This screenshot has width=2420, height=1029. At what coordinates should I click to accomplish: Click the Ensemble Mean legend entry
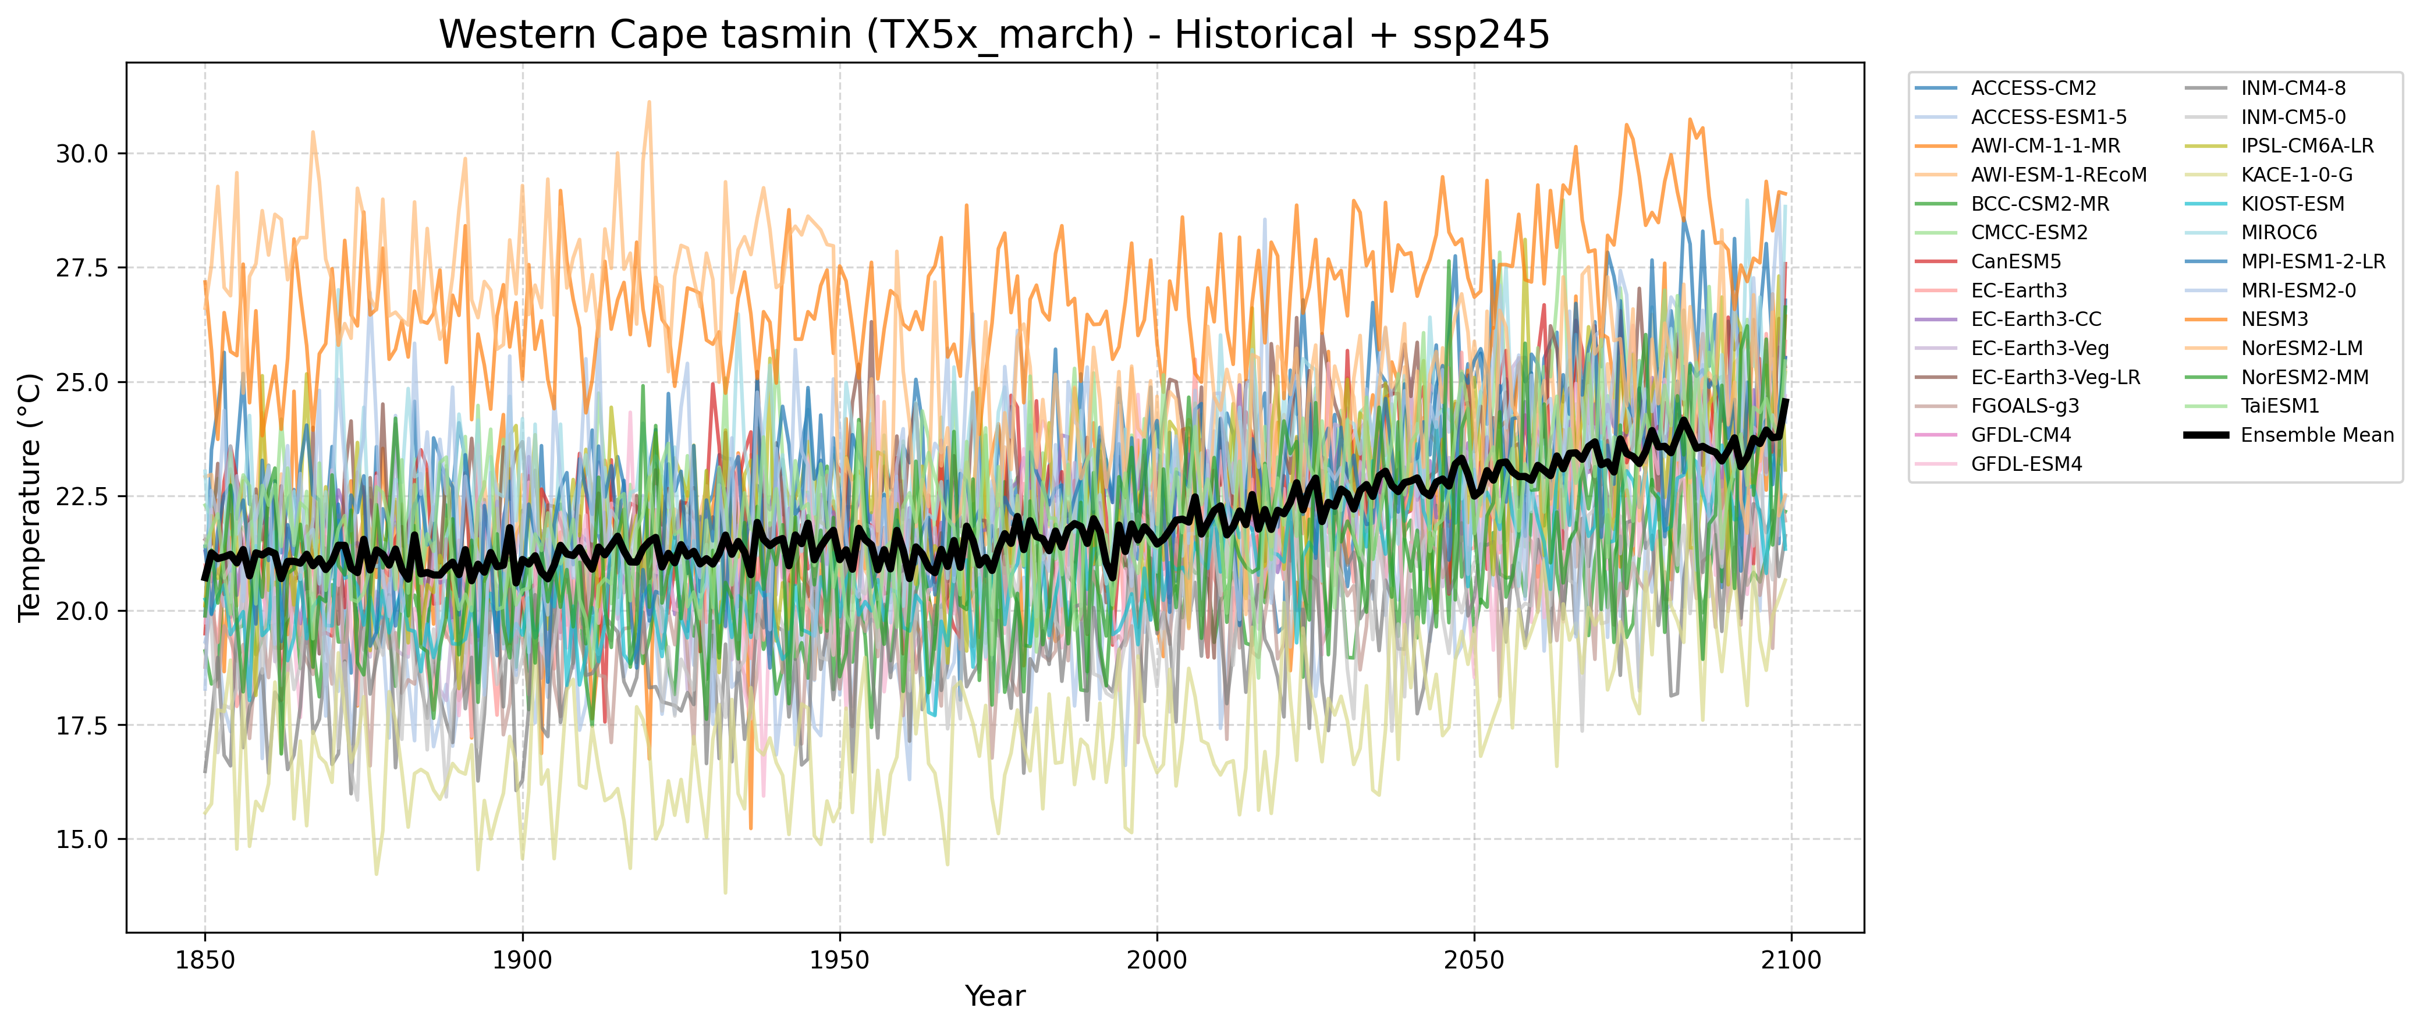pyautogui.click(x=2316, y=435)
